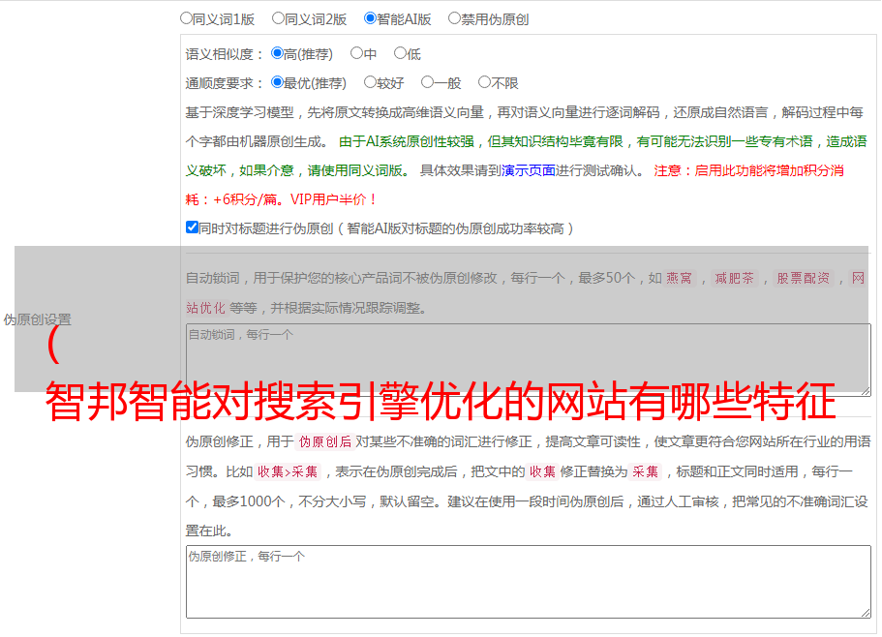Set 通顺度要求 to 不限

(x=484, y=82)
